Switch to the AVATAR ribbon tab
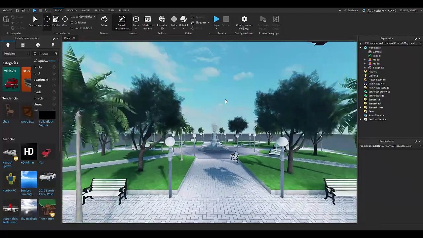 pyautogui.click(x=86, y=10)
